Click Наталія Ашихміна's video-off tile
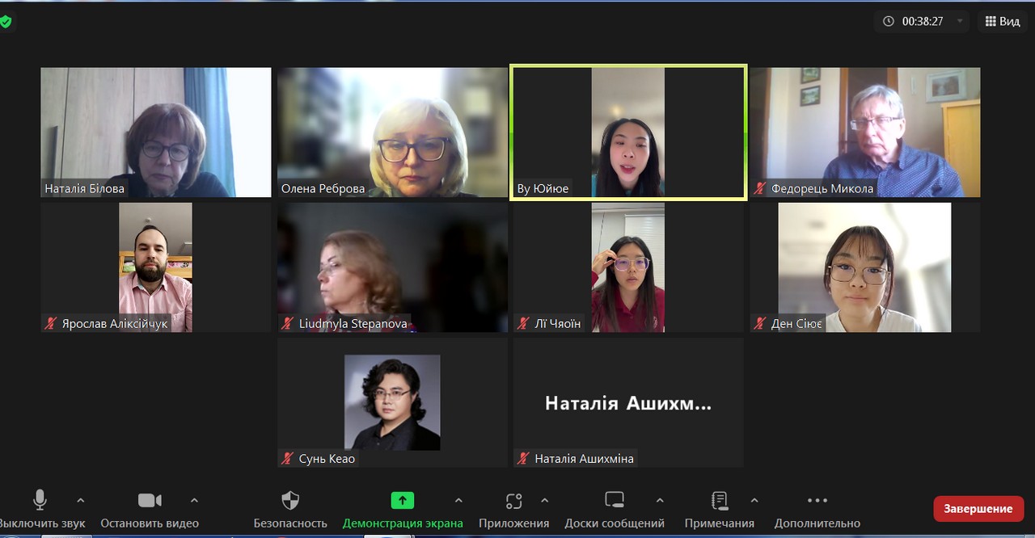Viewport: 1035px width, 538px height. coord(628,402)
